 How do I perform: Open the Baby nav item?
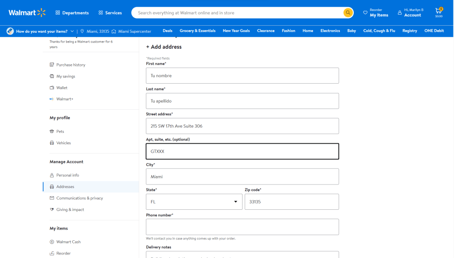pos(352,31)
